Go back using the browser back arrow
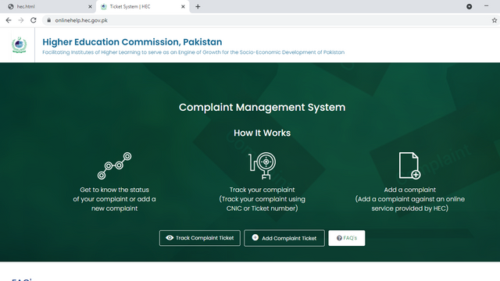 pyautogui.click(x=9, y=20)
